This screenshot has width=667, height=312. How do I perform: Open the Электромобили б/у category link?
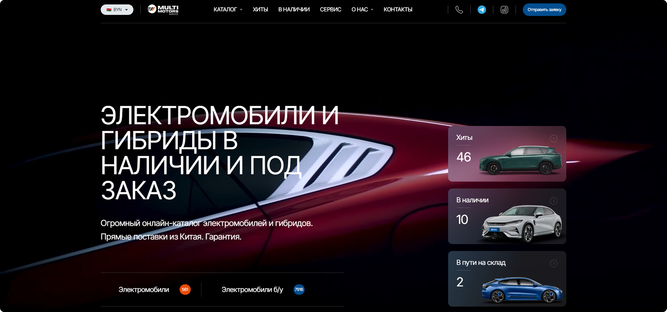252,289
